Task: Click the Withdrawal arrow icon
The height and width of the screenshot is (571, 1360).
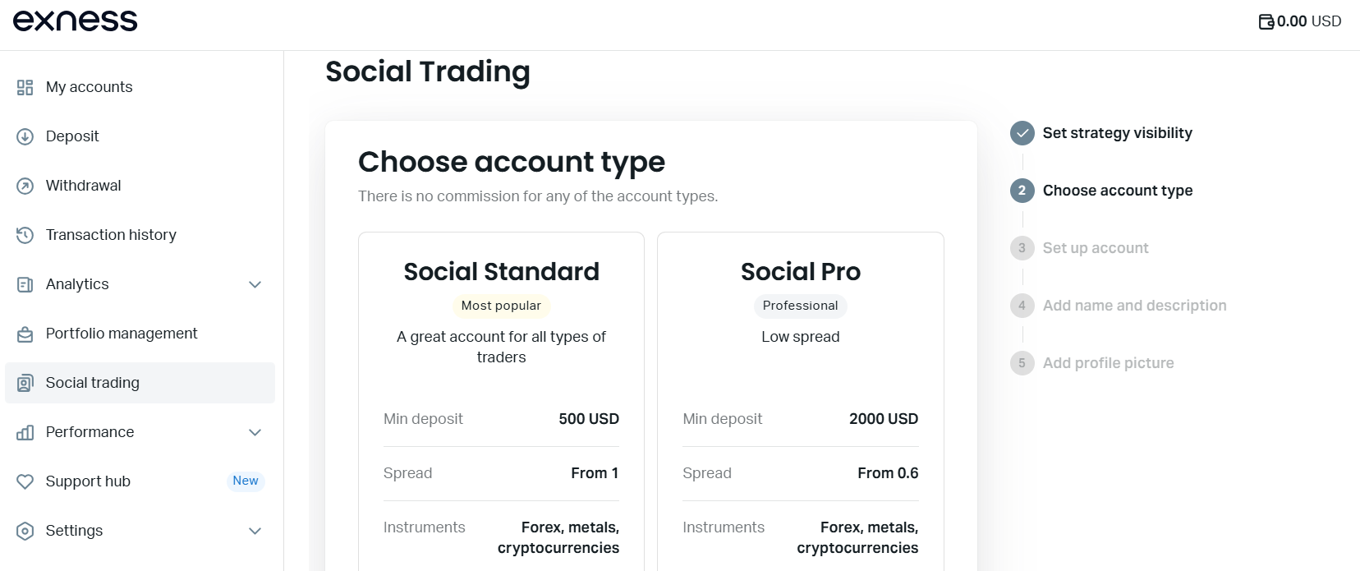Action: point(25,186)
